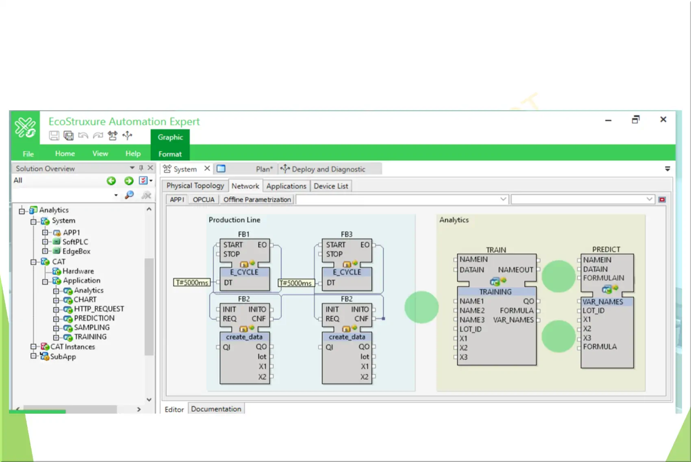The width and height of the screenshot is (691, 462).
Task: Select TRAINING item in solution tree
Action: (90, 337)
